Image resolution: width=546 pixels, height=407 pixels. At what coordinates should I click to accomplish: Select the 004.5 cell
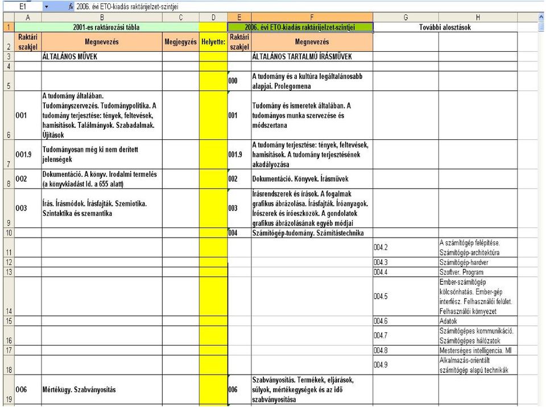[406, 297]
